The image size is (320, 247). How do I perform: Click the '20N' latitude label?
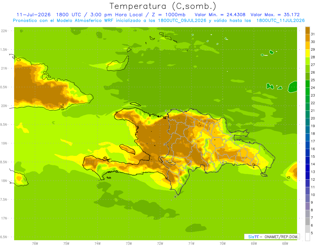point(5,106)
